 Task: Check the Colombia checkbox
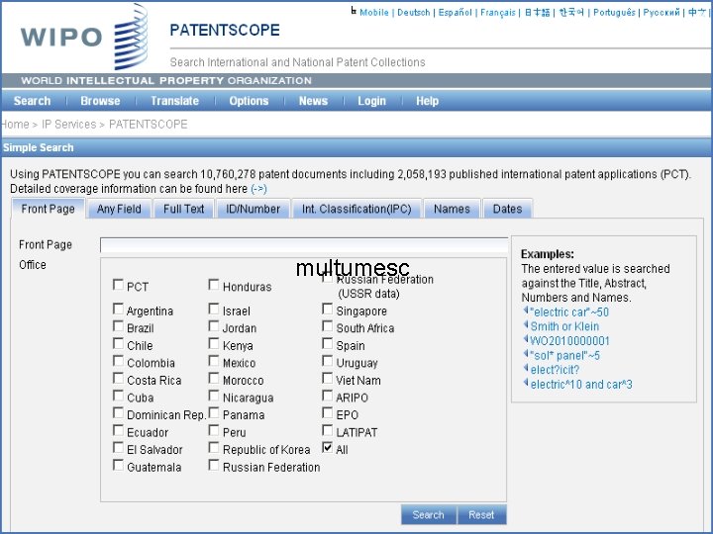pyautogui.click(x=118, y=361)
